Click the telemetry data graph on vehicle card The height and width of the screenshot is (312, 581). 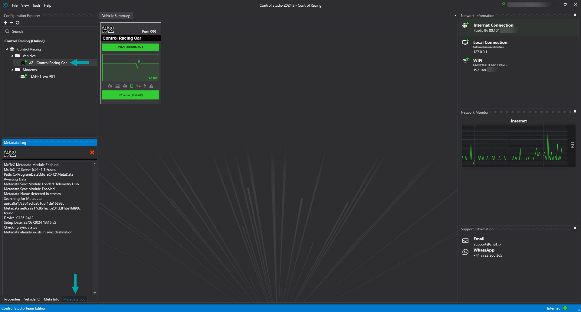click(x=130, y=68)
